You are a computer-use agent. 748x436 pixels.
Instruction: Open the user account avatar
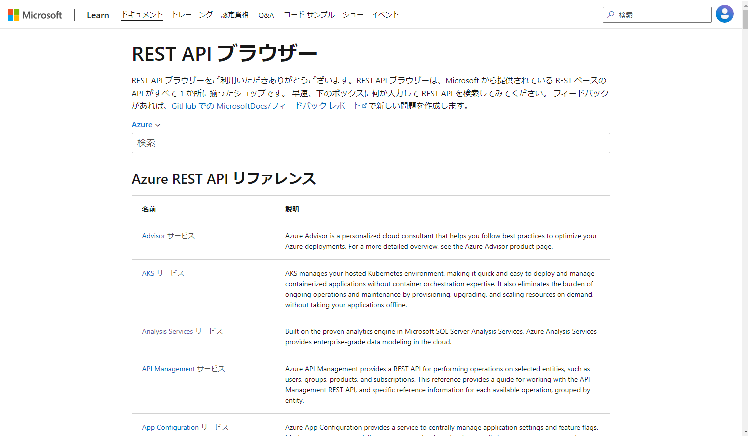click(724, 14)
